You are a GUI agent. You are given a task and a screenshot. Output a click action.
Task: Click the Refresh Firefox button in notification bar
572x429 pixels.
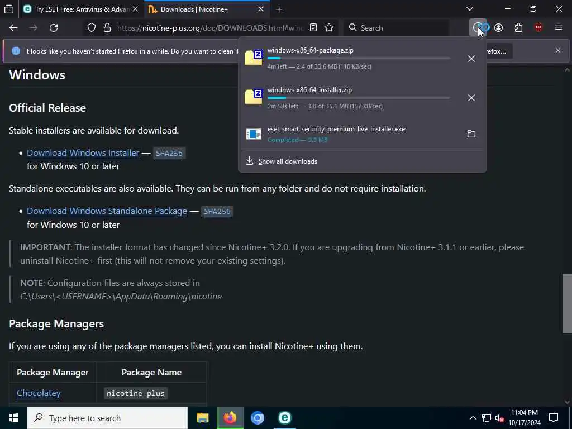click(x=499, y=51)
